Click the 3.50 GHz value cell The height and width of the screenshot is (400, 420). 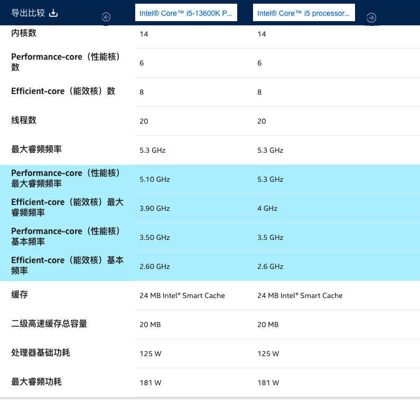[x=155, y=237]
